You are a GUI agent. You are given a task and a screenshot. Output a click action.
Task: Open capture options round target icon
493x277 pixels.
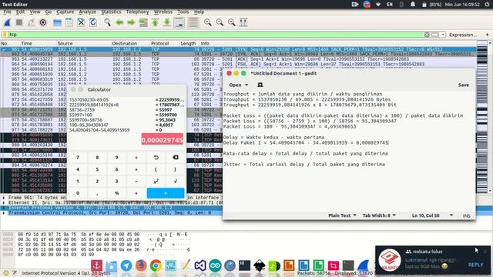pos(43,22)
